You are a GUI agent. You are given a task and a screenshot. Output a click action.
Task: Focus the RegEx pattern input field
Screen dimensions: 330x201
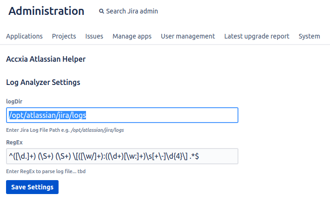[x=122, y=156]
